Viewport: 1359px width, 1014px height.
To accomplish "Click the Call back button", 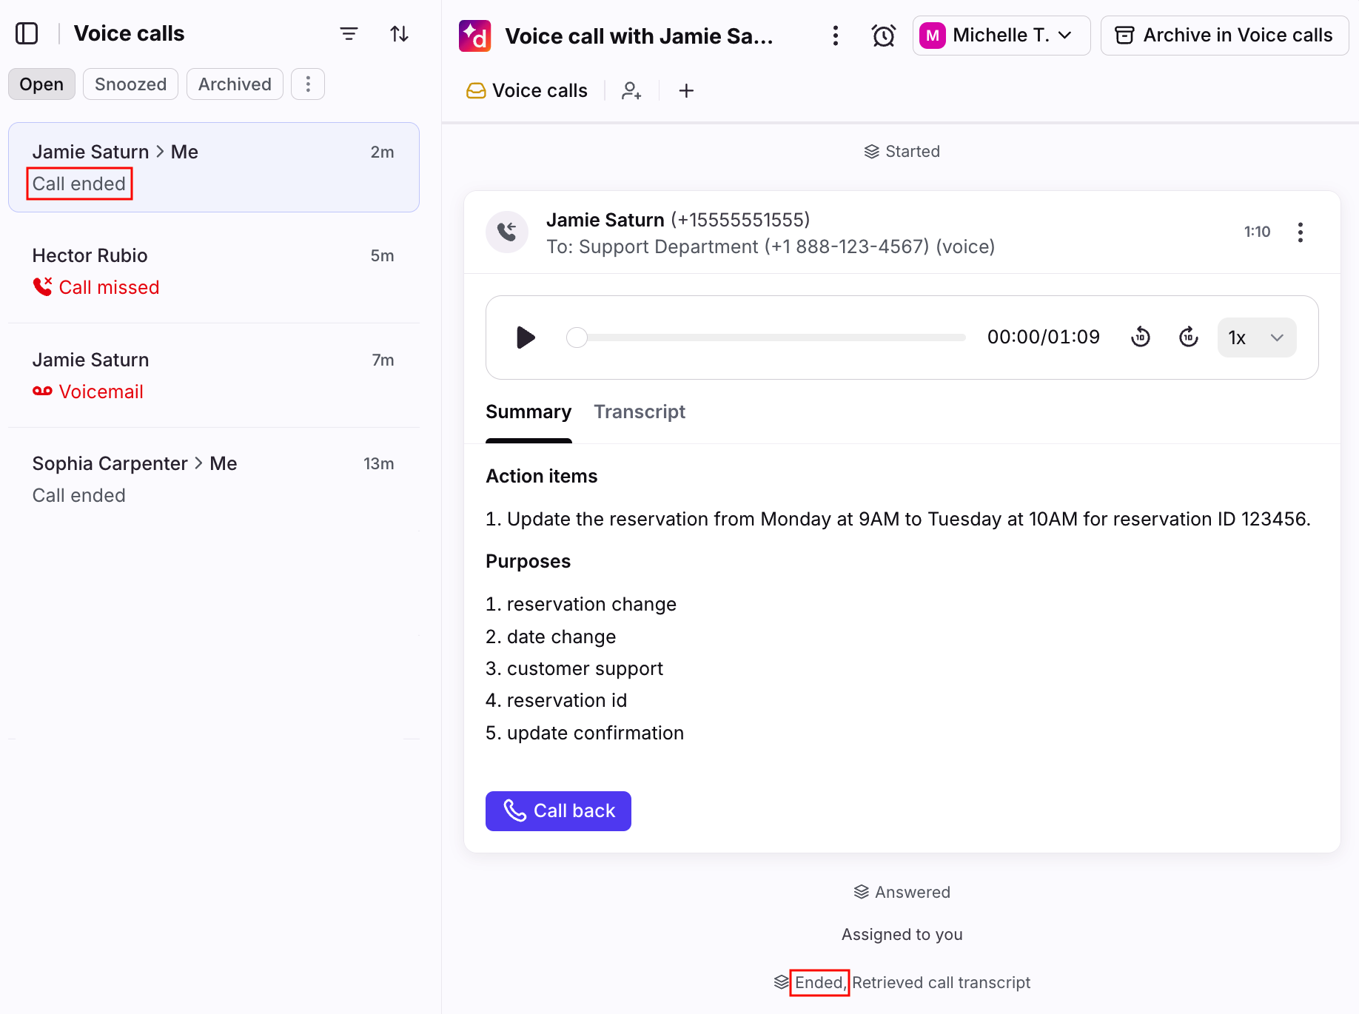I will (x=558, y=811).
